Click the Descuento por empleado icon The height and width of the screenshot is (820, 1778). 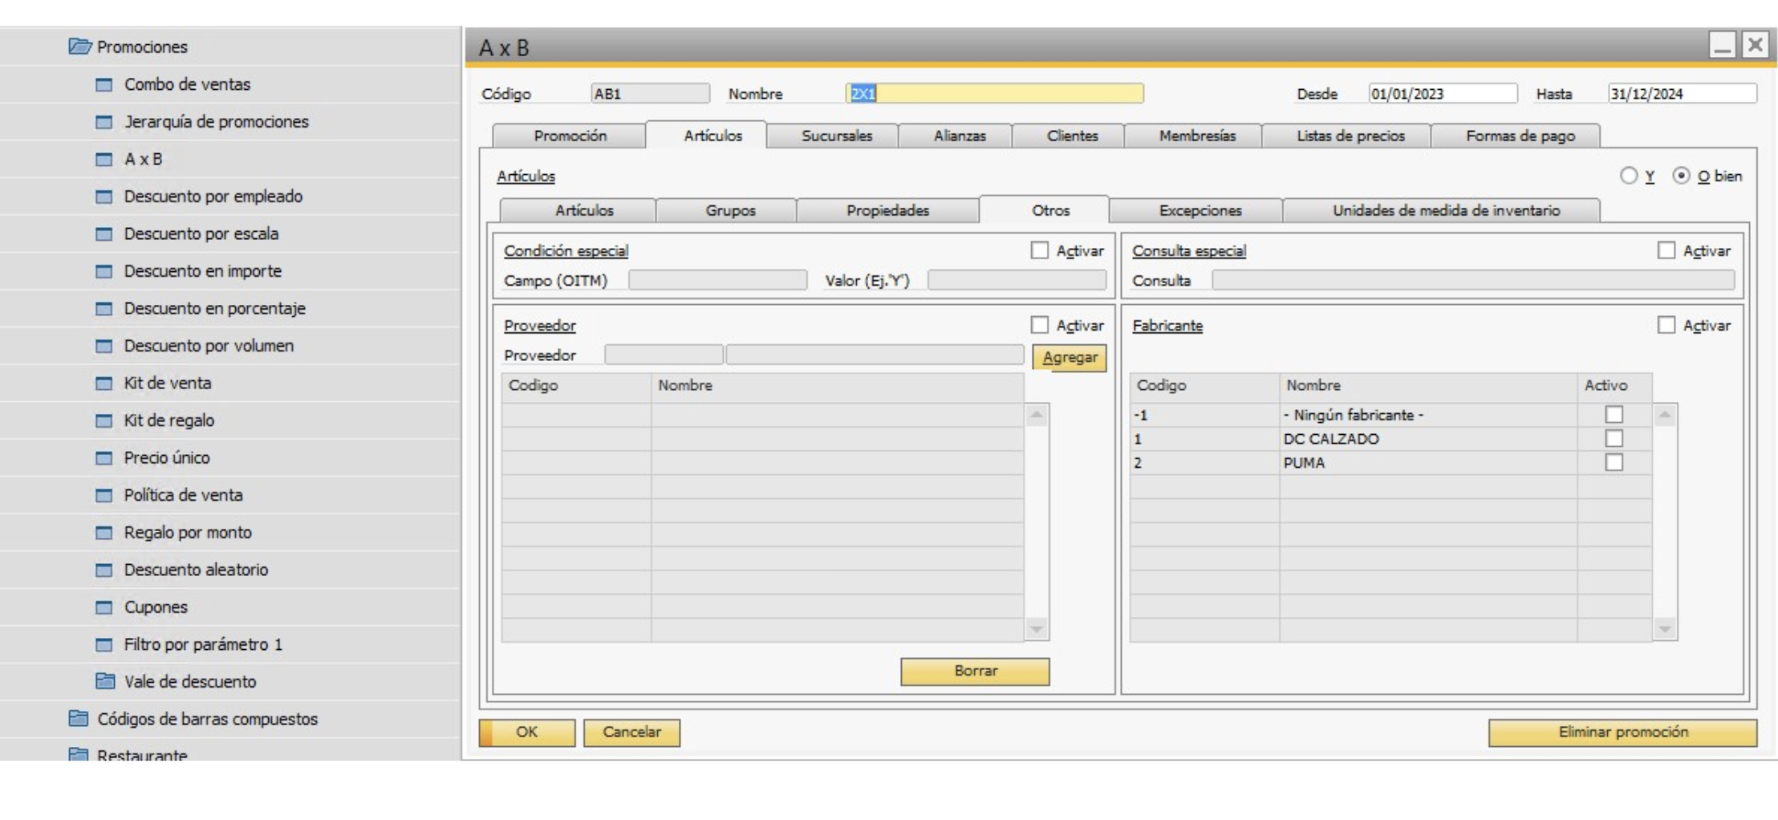104,197
